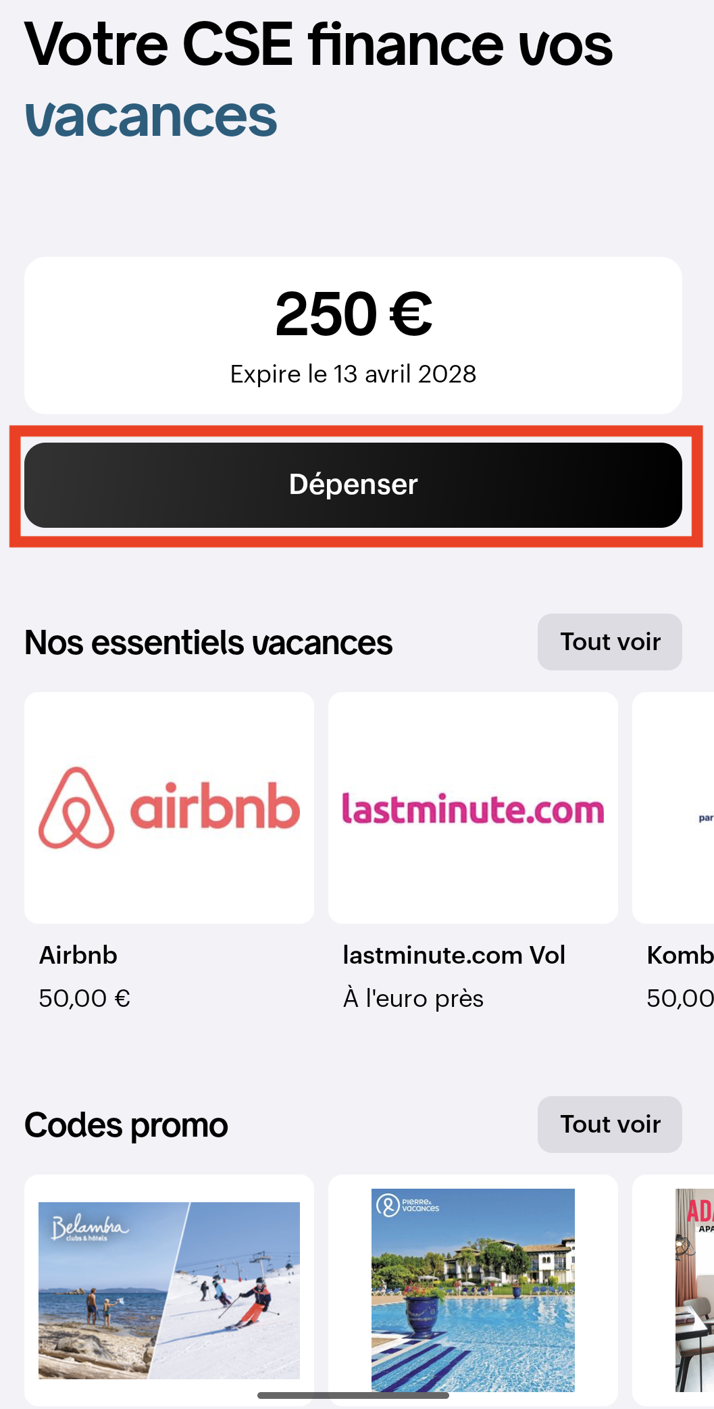Tap the Belambra script logo
714x1409 pixels.
pyautogui.click(x=90, y=1228)
